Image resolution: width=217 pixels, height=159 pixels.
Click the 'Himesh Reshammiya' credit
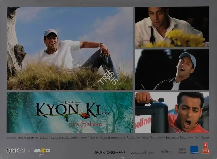pyautogui.click(x=110, y=138)
